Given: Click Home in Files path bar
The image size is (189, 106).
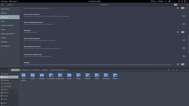Looking at the screenshot, I should (x=15, y=70).
